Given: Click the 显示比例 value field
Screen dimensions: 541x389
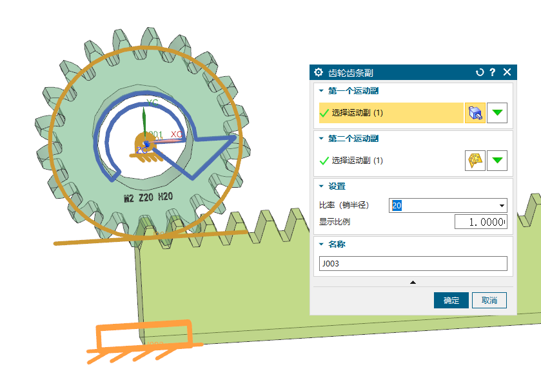Looking at the screenshot, I should [x=480, y=222].
